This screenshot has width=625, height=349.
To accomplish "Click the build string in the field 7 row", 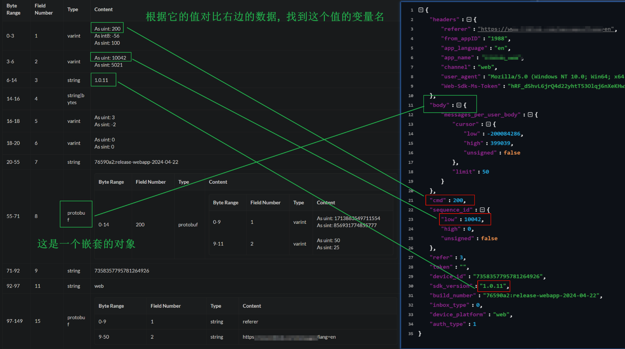I will coord(136,162).
